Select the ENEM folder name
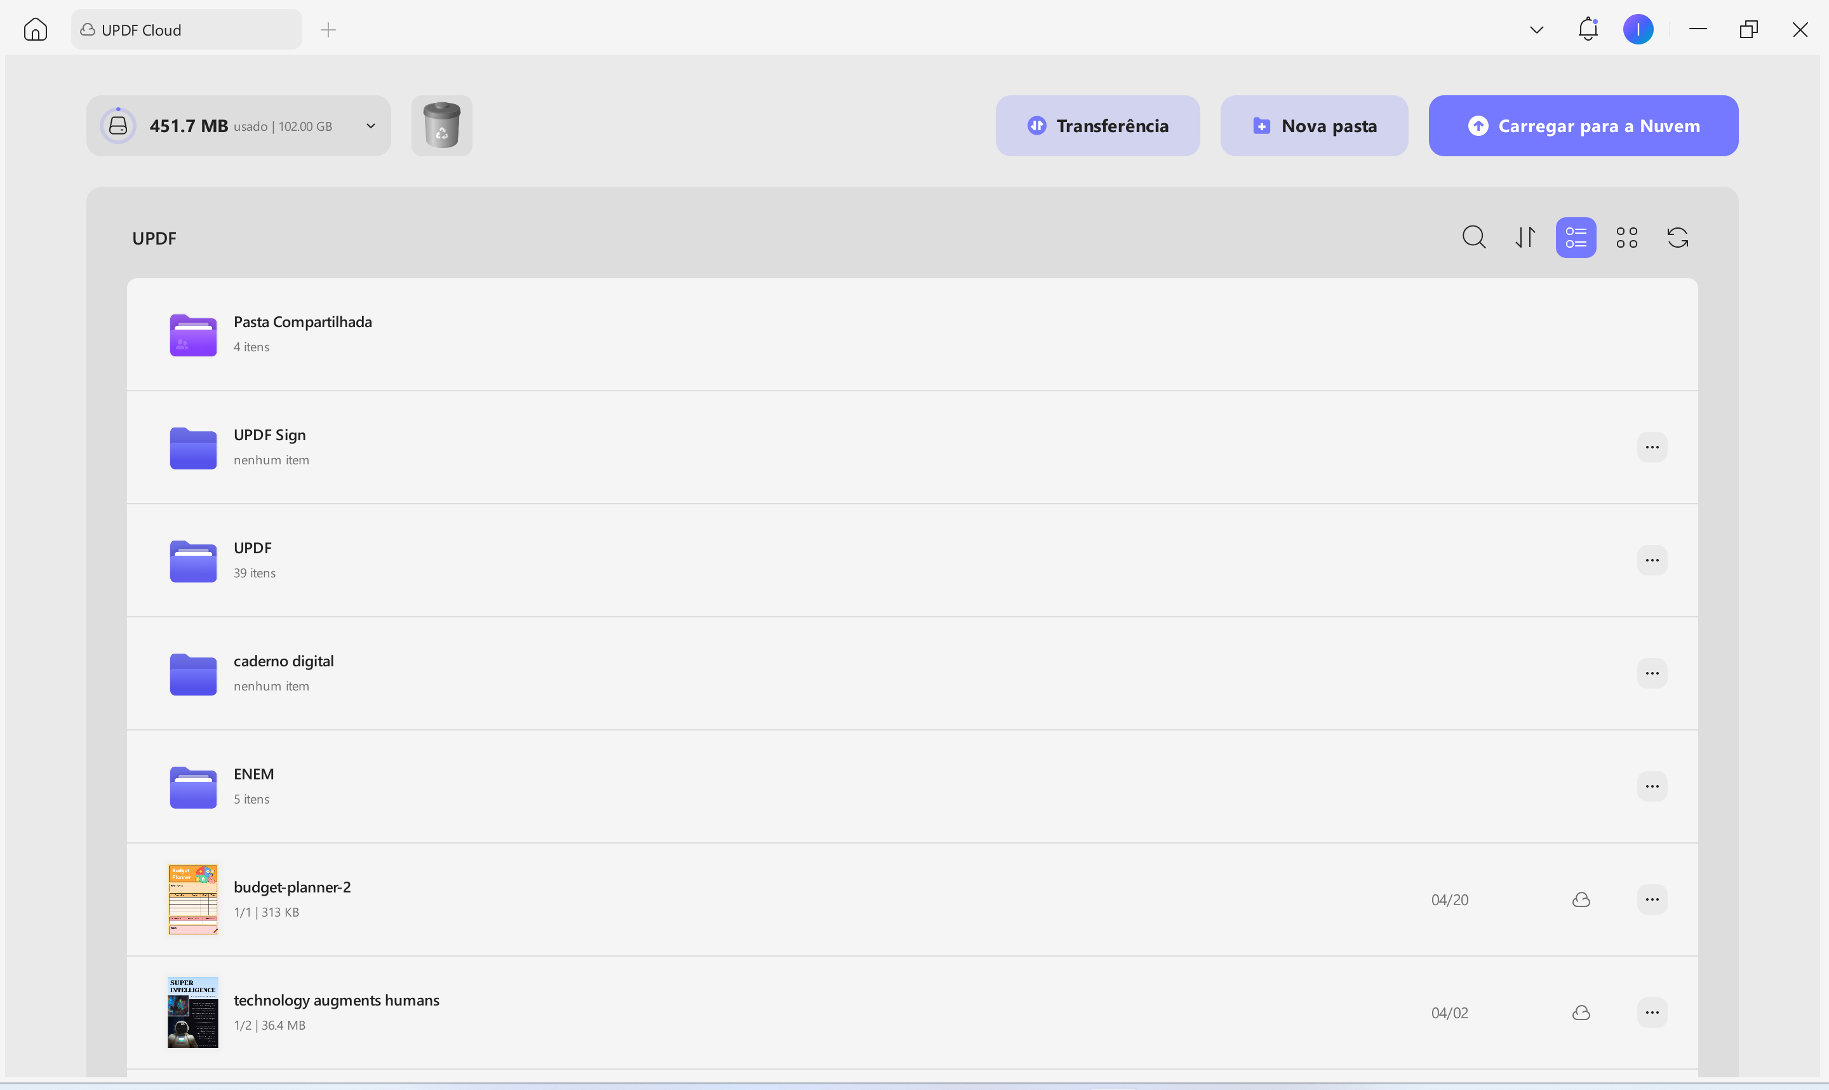Image resolution: width=1829 pixels, height=1090 pixels. pos(253,774)
